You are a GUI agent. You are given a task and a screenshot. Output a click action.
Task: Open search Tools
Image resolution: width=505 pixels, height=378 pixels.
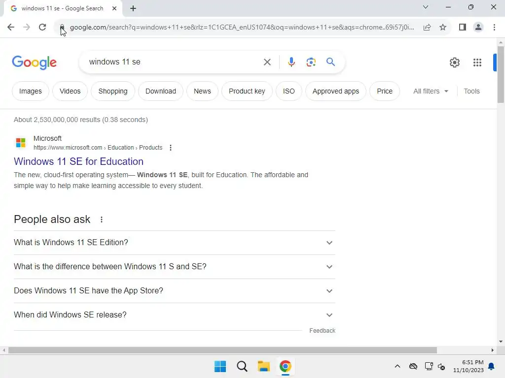[x=471, y=91]
